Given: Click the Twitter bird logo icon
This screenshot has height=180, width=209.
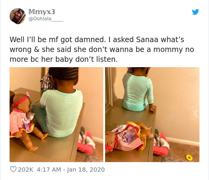Looking at the screenshot, I should pyautogui.click(x=195, y=12).
